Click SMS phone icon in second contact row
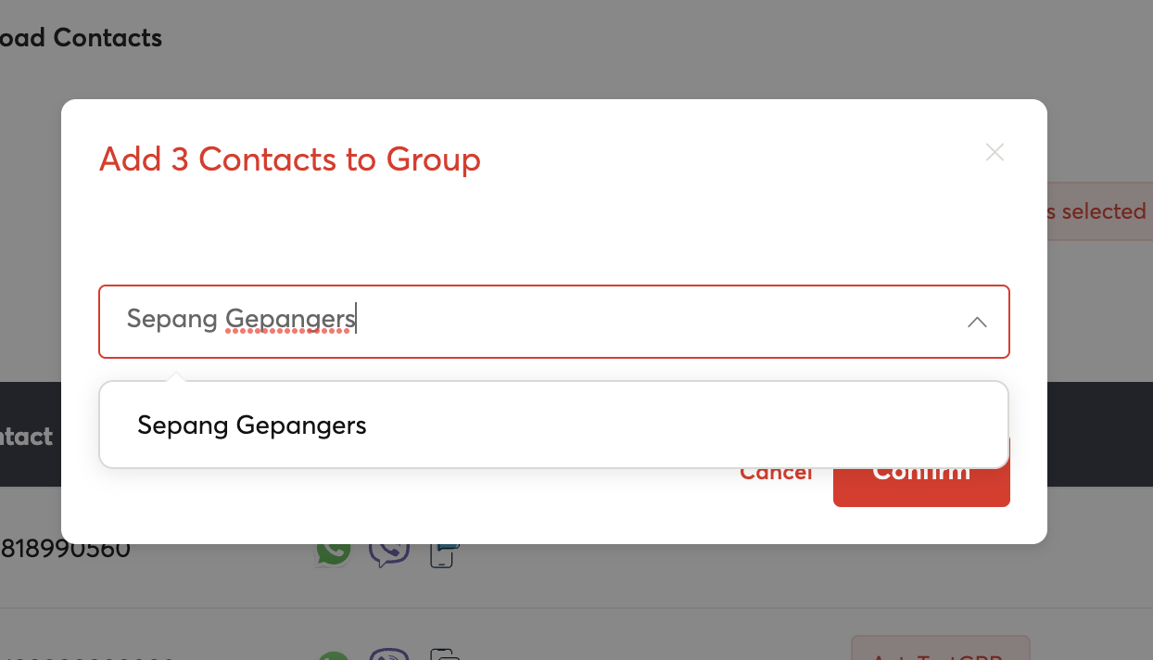The width and height of the screenshot is (1153, 660). tap(445, 654)
